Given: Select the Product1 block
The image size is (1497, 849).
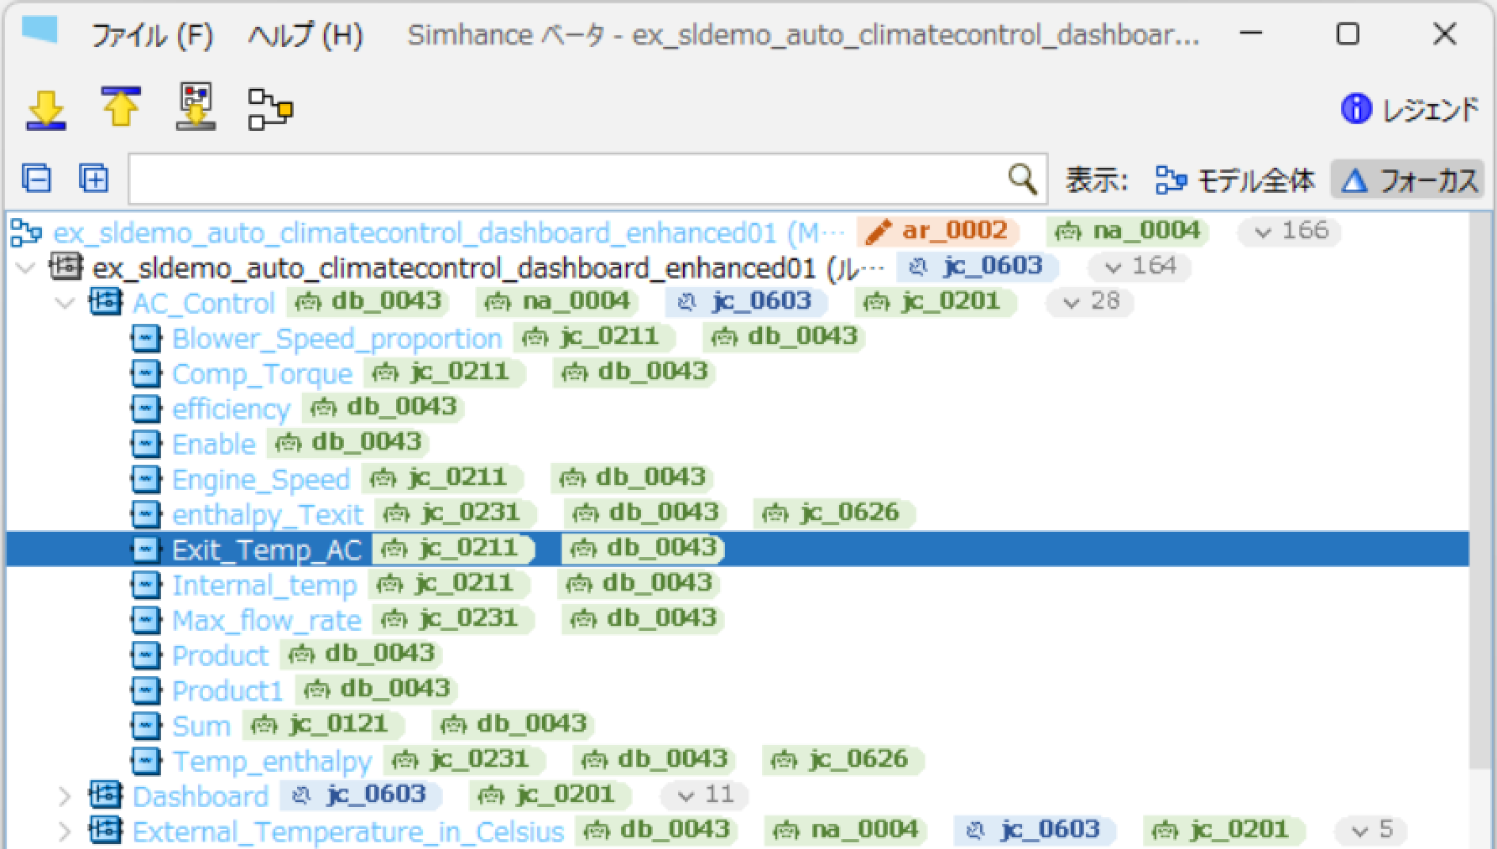Looking at the screenshot, I should [227, 690].
